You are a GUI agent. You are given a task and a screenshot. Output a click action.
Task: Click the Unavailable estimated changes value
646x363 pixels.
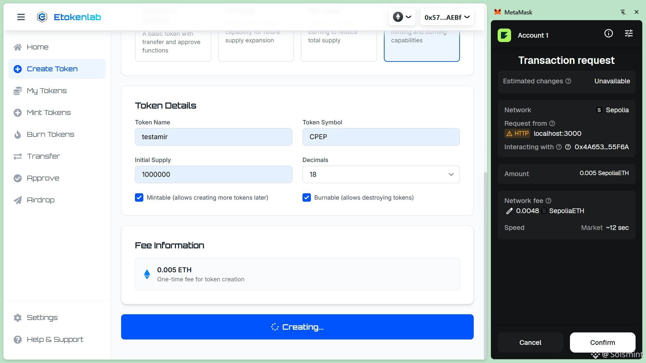point(612,81)
